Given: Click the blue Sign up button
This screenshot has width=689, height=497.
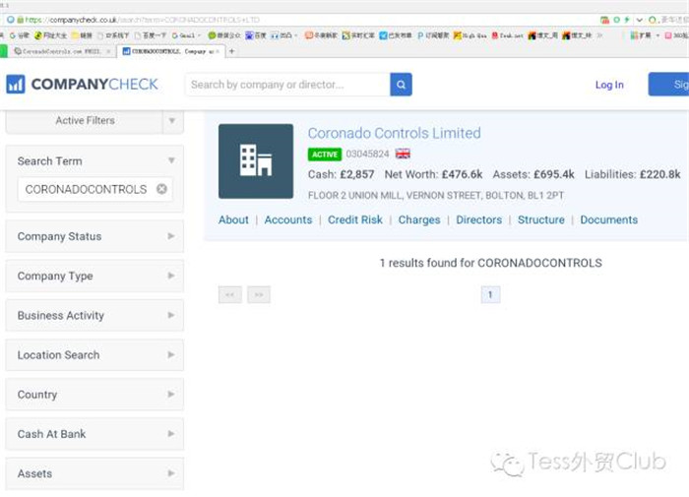Looking at the screenshot, I should click(668, 84).
